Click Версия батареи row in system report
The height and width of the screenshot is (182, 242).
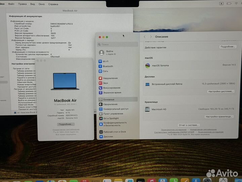point(35,38)
